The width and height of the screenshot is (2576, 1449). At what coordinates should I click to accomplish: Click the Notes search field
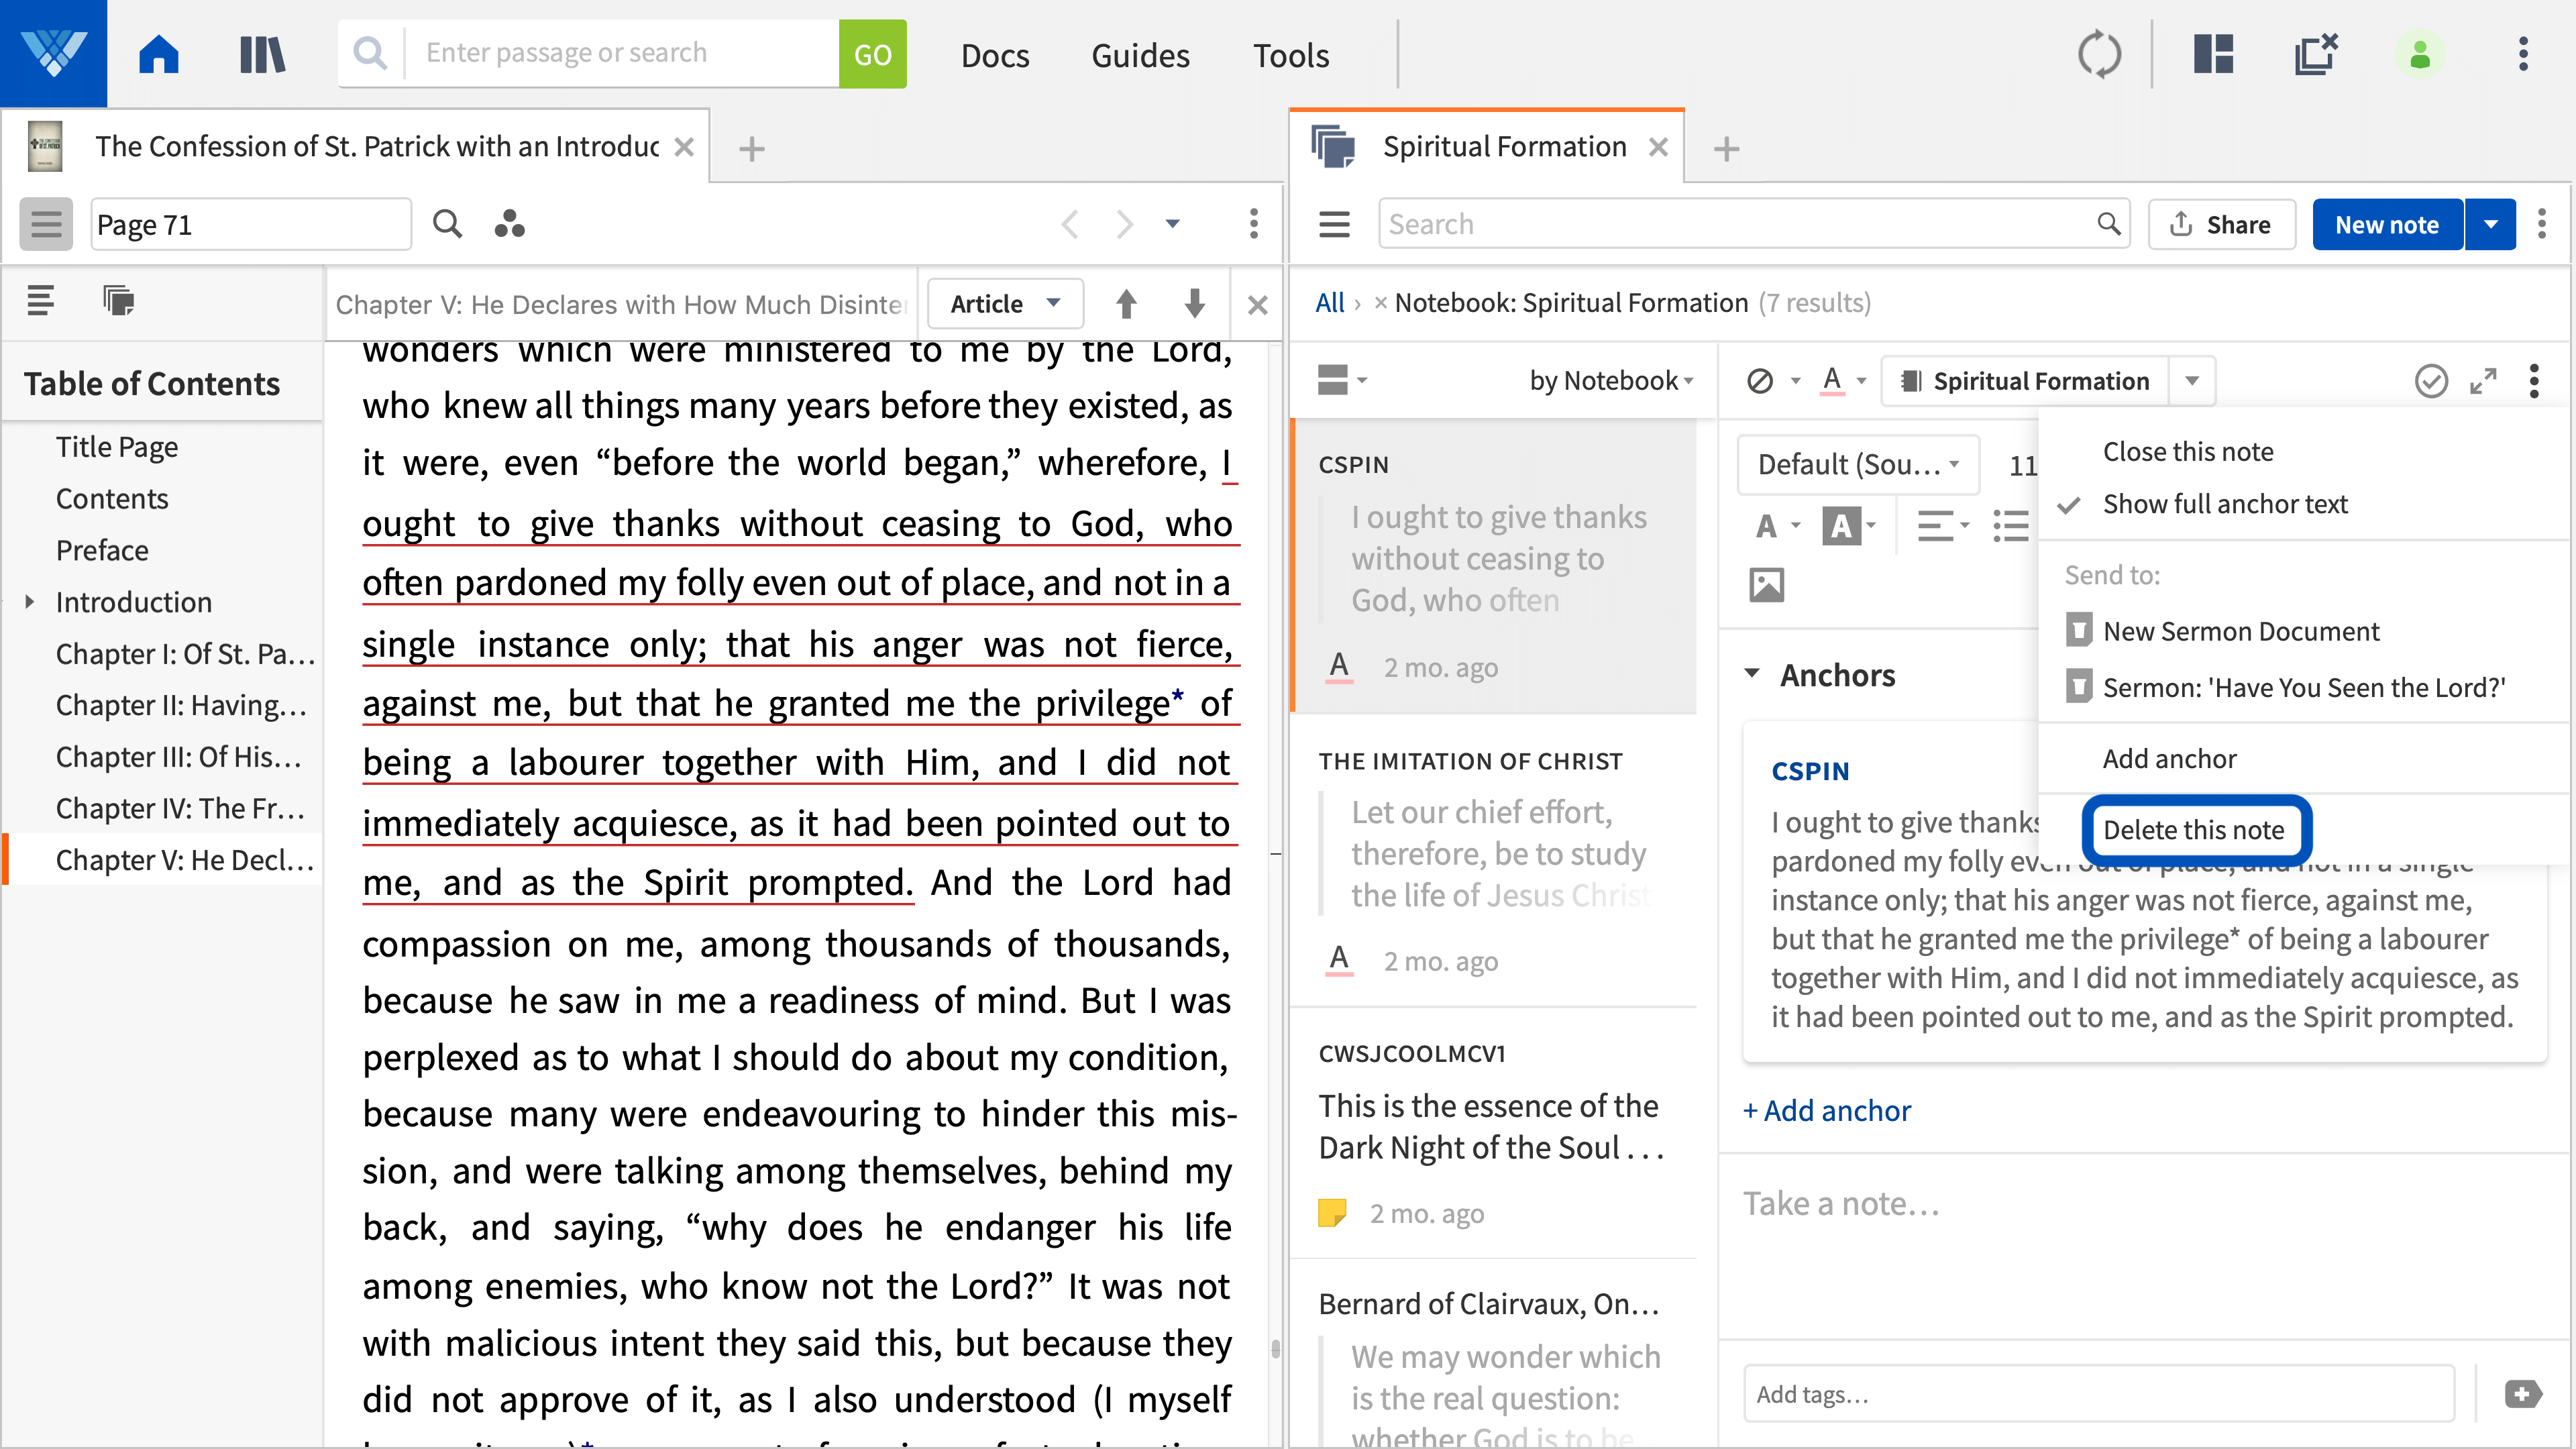click(x=1754, y=224)
